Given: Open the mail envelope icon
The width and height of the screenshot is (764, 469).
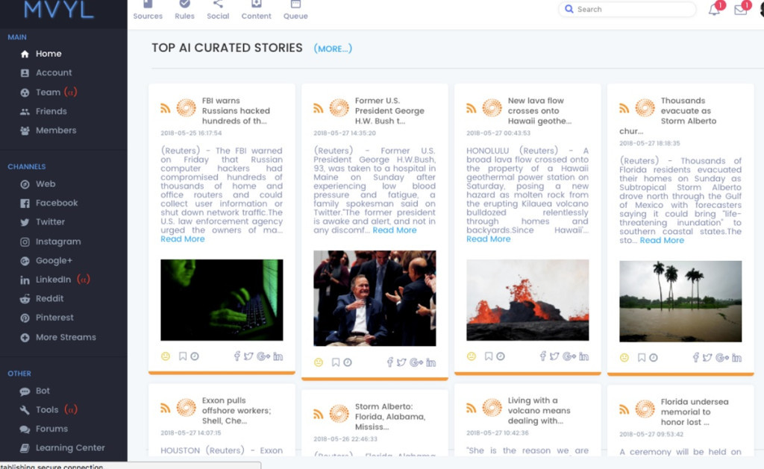Looking at the screenshot, I should (x=740, y=10).
